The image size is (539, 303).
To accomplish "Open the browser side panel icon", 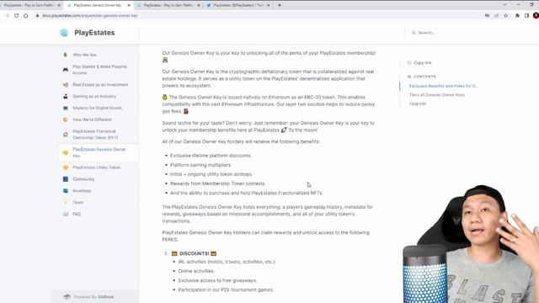I will (526, 15).
